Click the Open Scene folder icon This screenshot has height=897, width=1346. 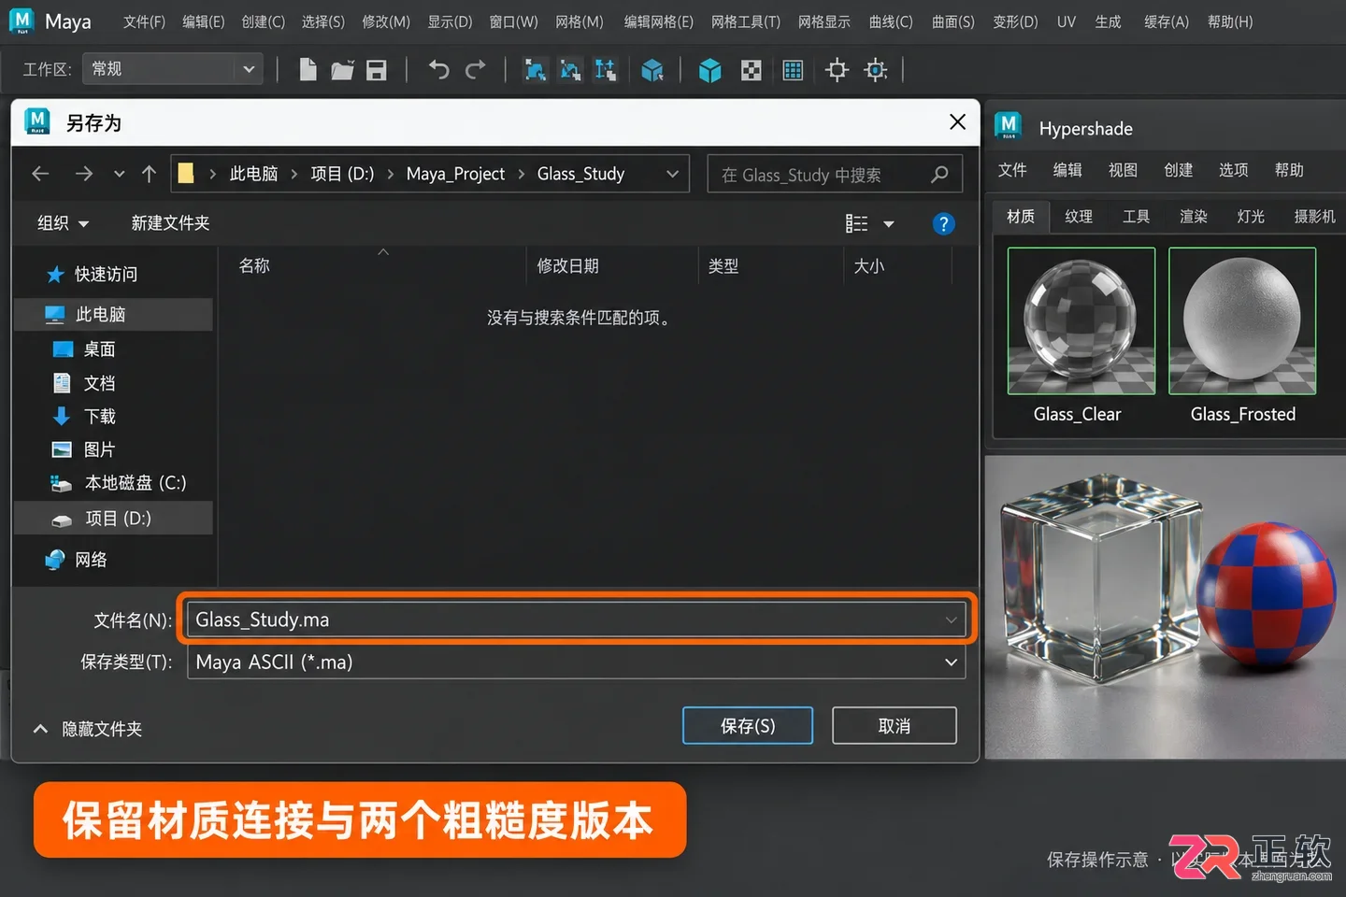[x=342, y=69]
